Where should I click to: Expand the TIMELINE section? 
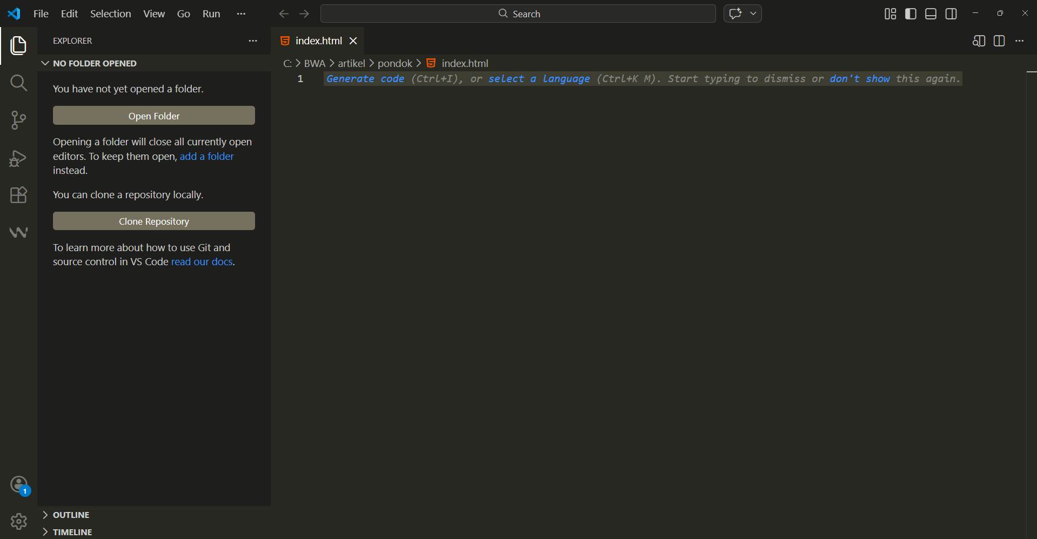click(72, 532)
